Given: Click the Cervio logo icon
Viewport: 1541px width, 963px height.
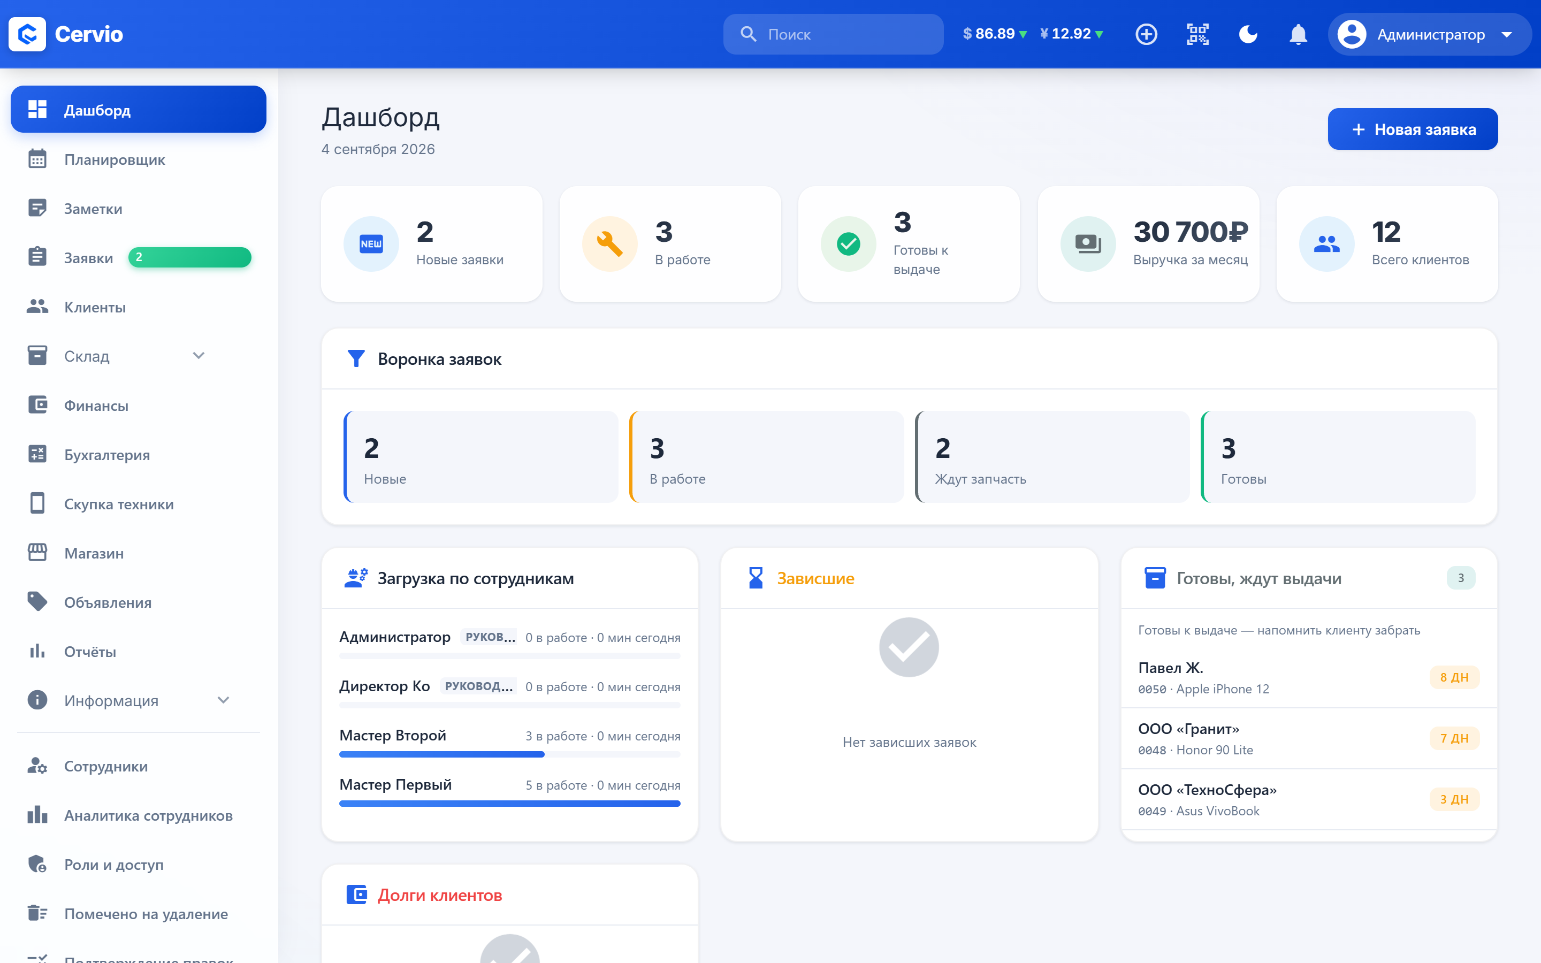Looking at the screenshot, I should (27, 34).
